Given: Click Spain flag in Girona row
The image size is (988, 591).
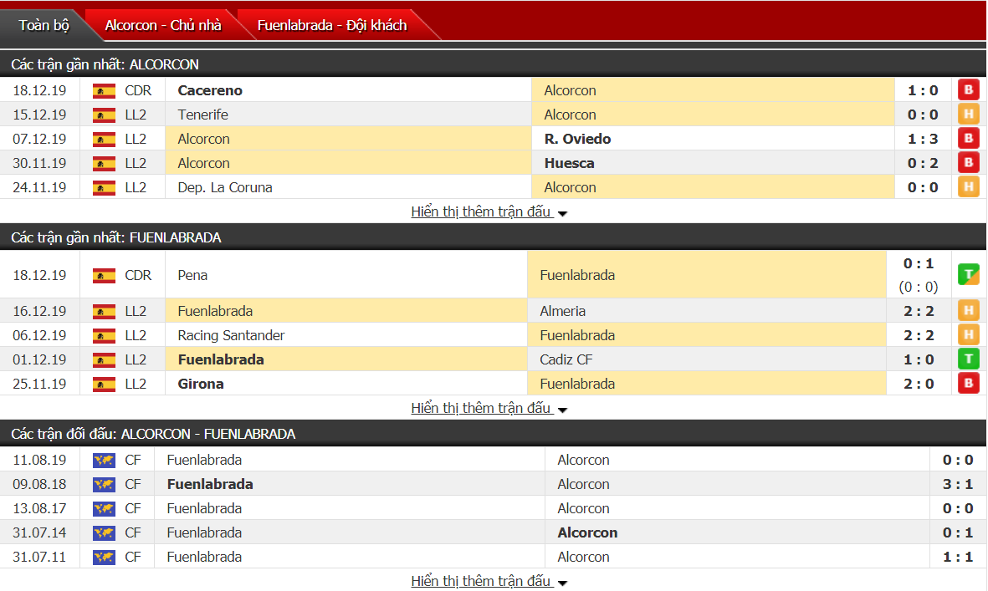Looking at the screenshot, I should 104,384.
